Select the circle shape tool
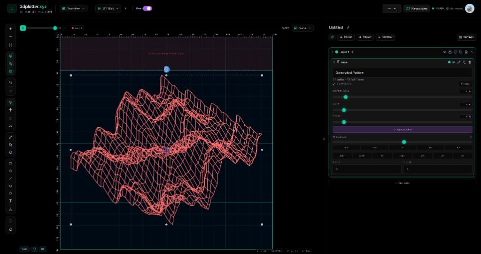The width and height of the screenshot is (481, 254). point(11,186)
